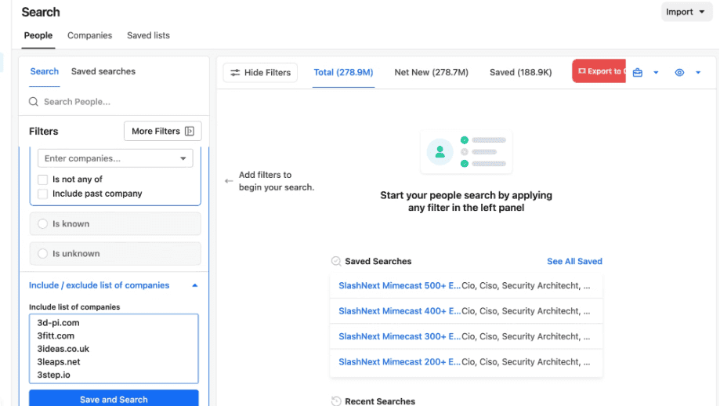Open SlashNext Mimecast 300+ saved search
This screenshot has width=720, height=406.
(x=466, y=337)
